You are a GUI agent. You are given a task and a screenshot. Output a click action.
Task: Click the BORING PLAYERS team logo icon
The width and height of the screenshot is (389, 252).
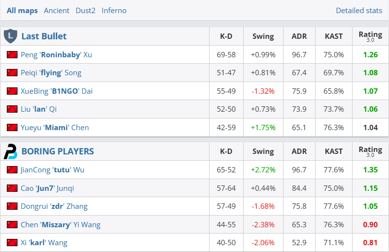coord(10,151)
